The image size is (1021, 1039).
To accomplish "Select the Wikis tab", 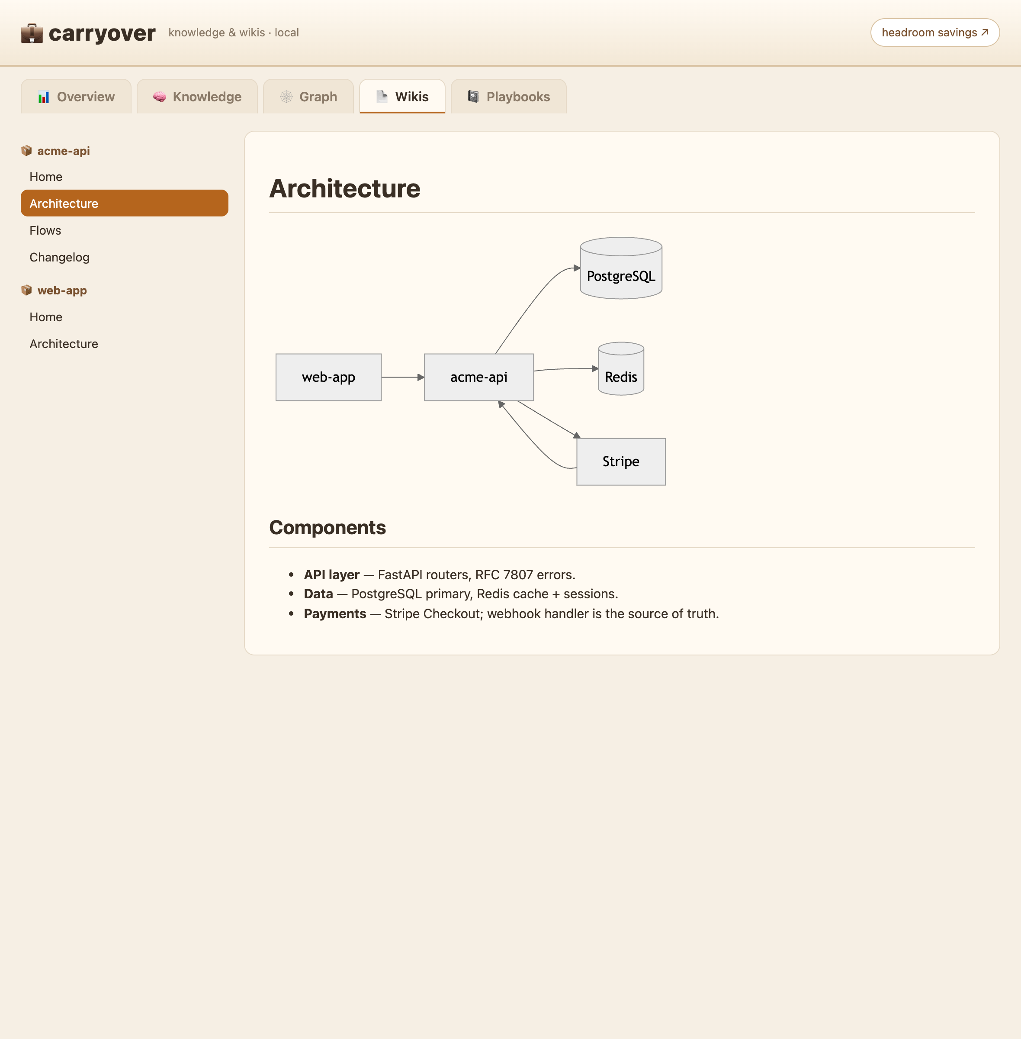I will tap(402, 97).
